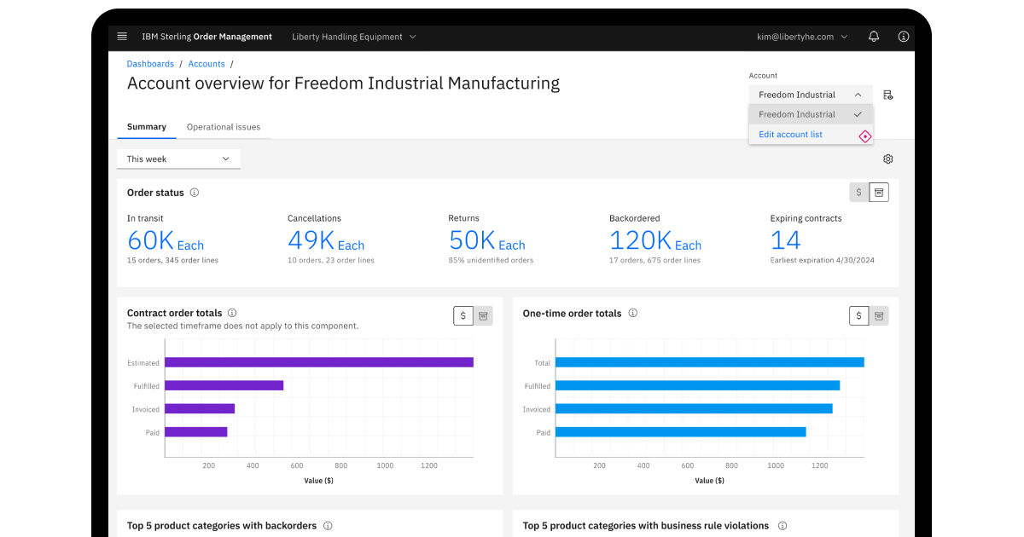This screenshot has height=537, width=1024.
Task: Switch One-time order totals to unit view
Action: click(879, 315)
